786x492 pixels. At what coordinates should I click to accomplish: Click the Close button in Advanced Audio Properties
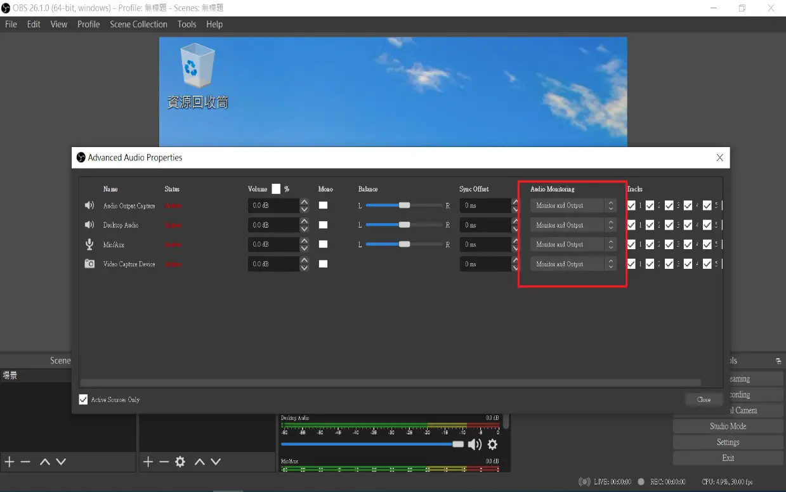pyautogui.click(x=704, y=399)
